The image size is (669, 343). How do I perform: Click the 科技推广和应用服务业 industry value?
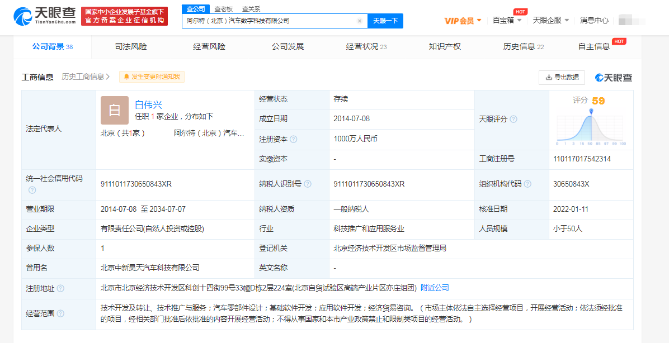point(369,229)
